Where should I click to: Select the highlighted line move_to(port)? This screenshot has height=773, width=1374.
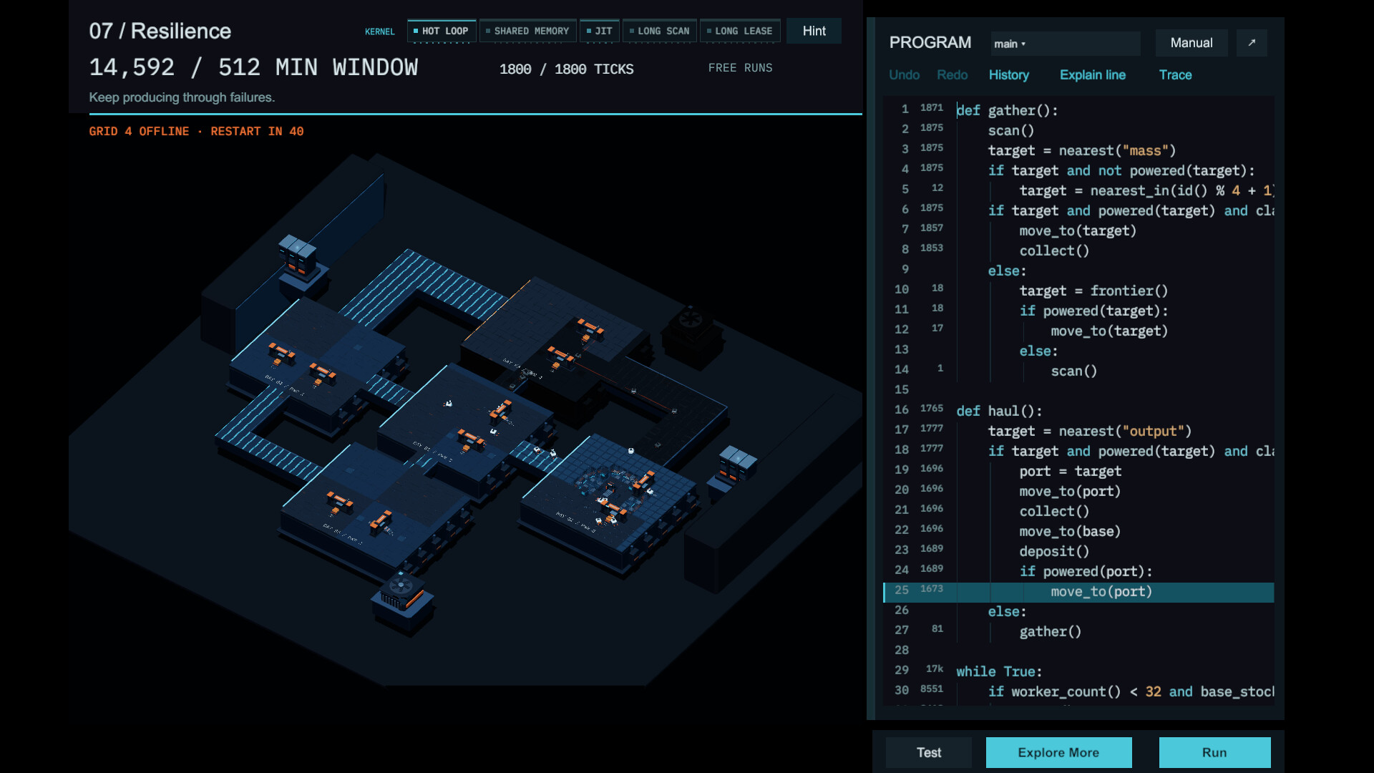[x=1078, y=592]
